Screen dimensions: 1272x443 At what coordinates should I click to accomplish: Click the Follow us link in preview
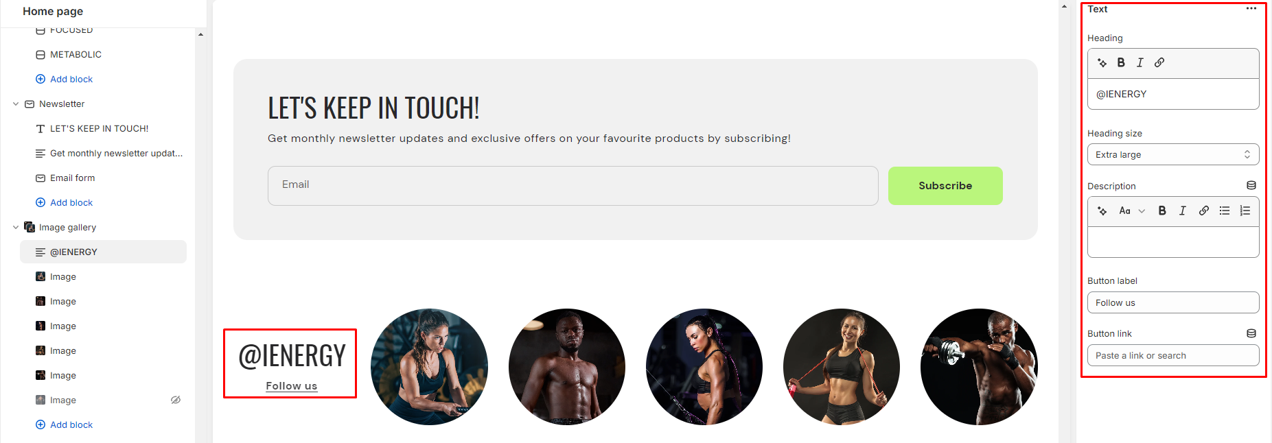pyautogui.click(x=292, y=386)
